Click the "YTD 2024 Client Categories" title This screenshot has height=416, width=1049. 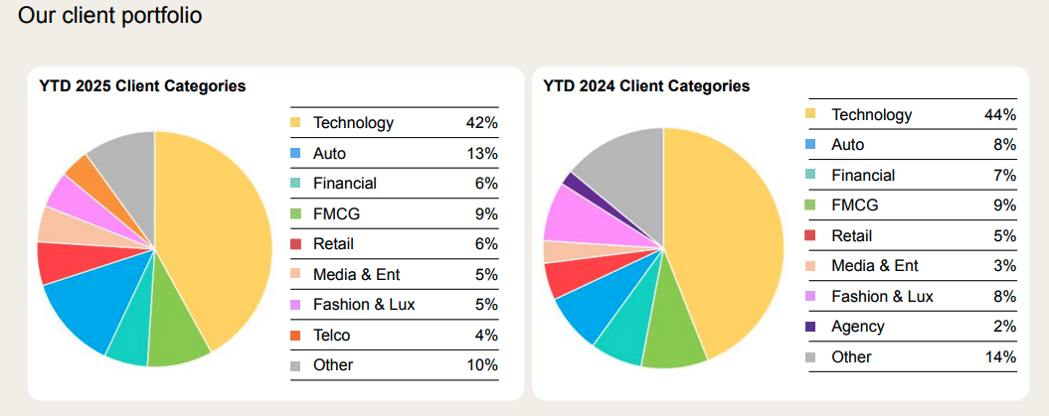646,86
